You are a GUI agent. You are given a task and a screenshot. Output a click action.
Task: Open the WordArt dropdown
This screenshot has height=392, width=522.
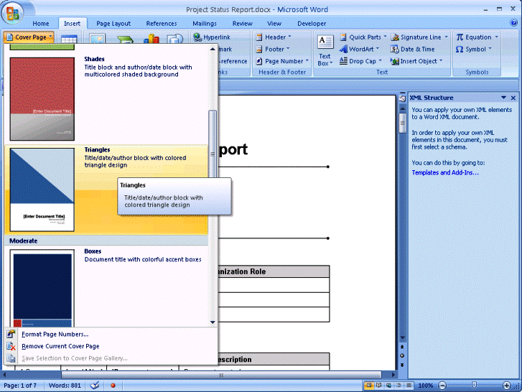pyautogui.click(x=360, y=50)
